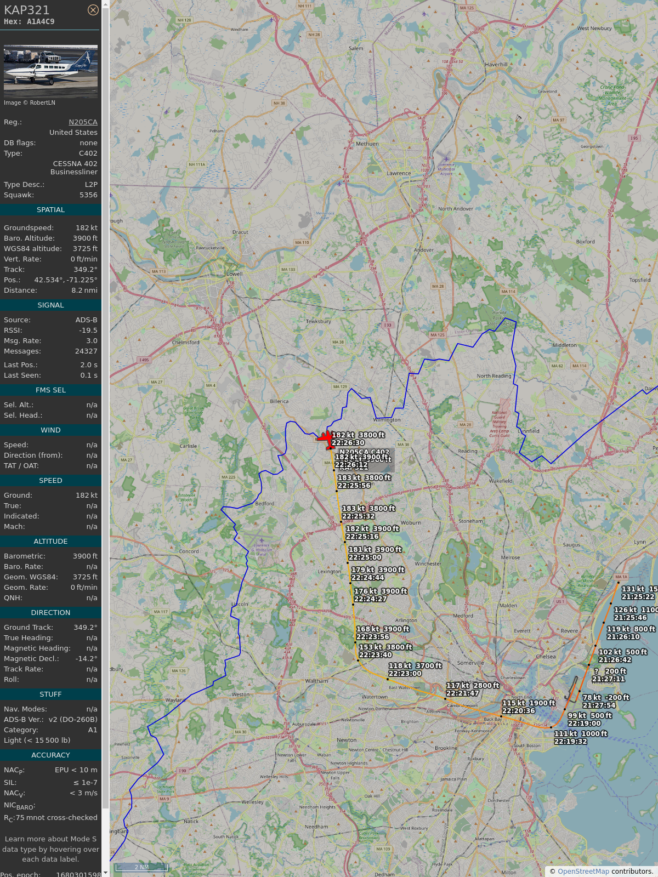
Task: Select the red aircraft icon on map
Action: point(326,439)
